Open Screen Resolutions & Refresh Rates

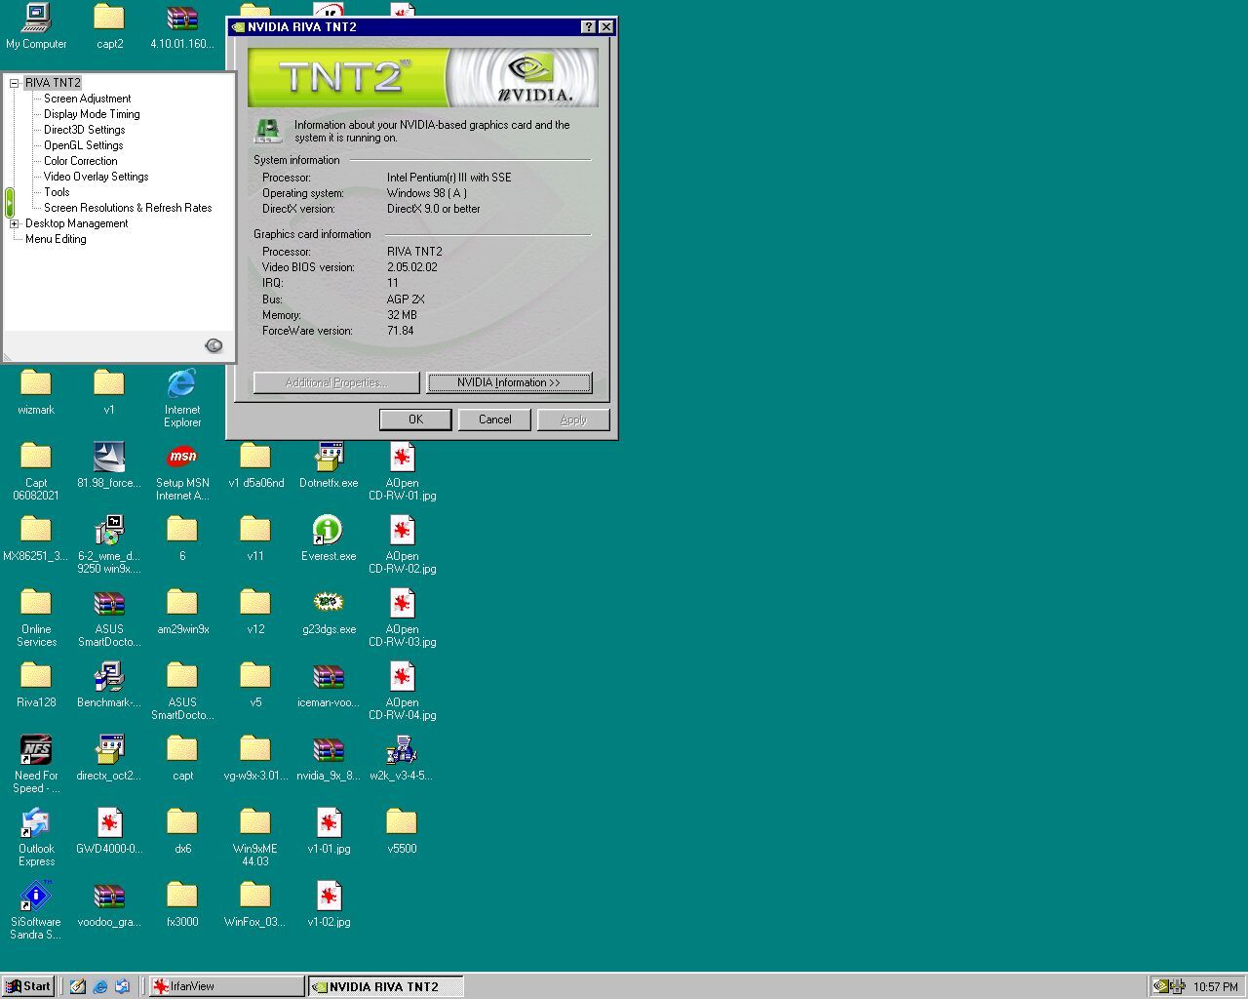(x=128, y=208)
